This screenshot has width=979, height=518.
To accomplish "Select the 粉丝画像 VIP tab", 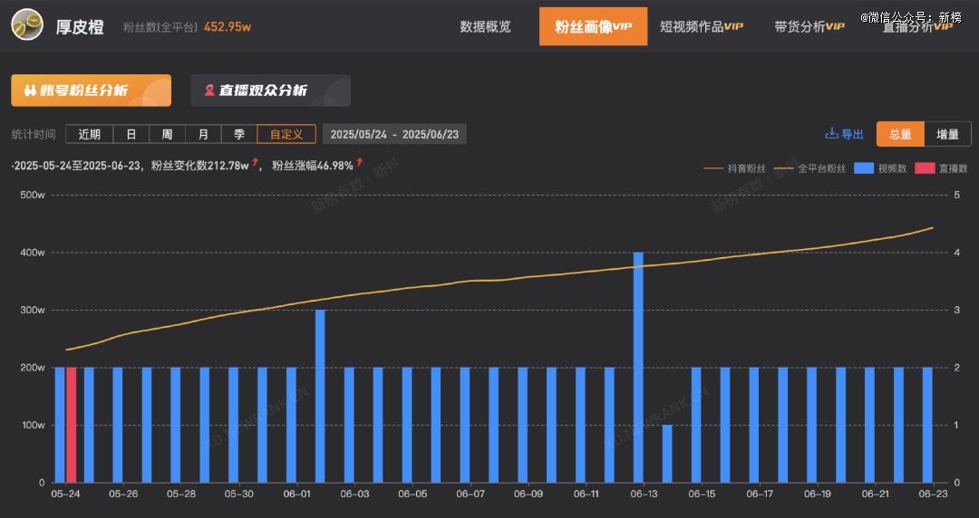I will [593, 27].
